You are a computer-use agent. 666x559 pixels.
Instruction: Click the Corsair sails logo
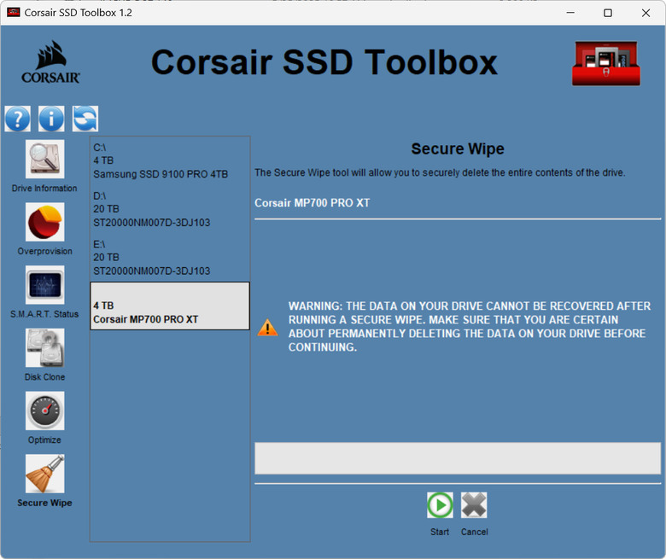(x=50, y=62)
